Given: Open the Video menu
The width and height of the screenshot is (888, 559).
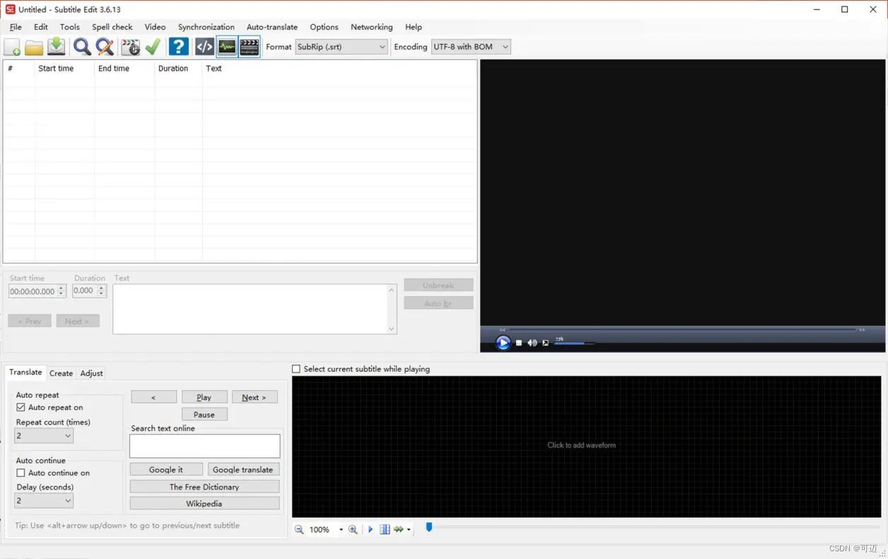Looking at the screenshot, I should point(155,27).
